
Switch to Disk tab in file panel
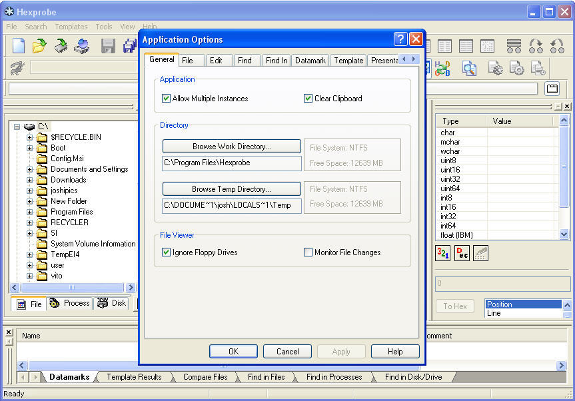point(112,303)
